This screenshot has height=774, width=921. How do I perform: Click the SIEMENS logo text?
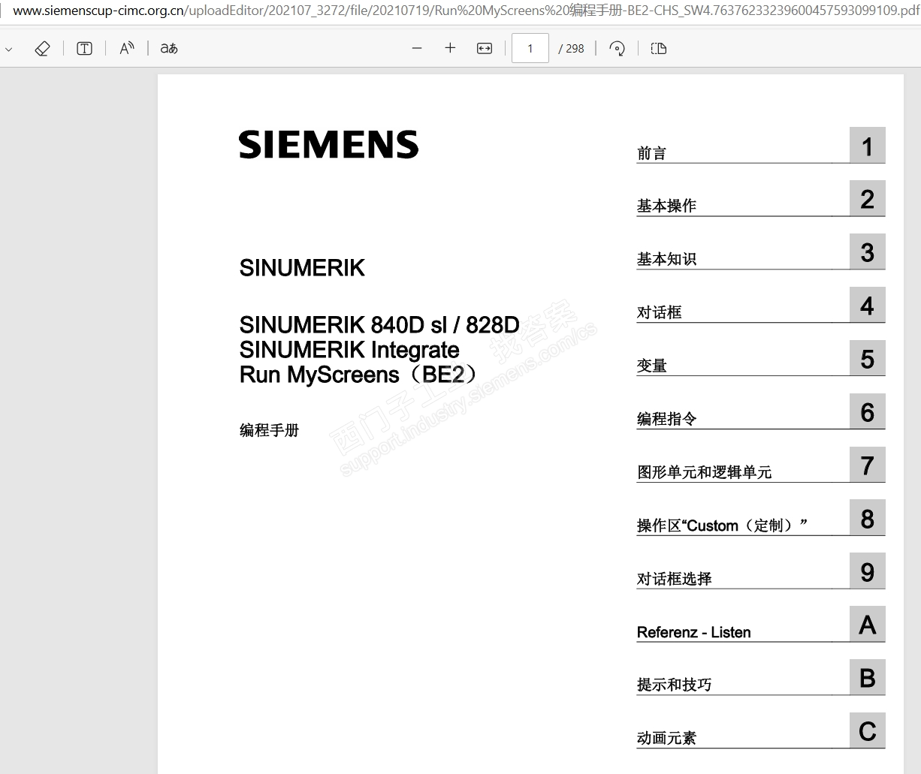point(329,145)
